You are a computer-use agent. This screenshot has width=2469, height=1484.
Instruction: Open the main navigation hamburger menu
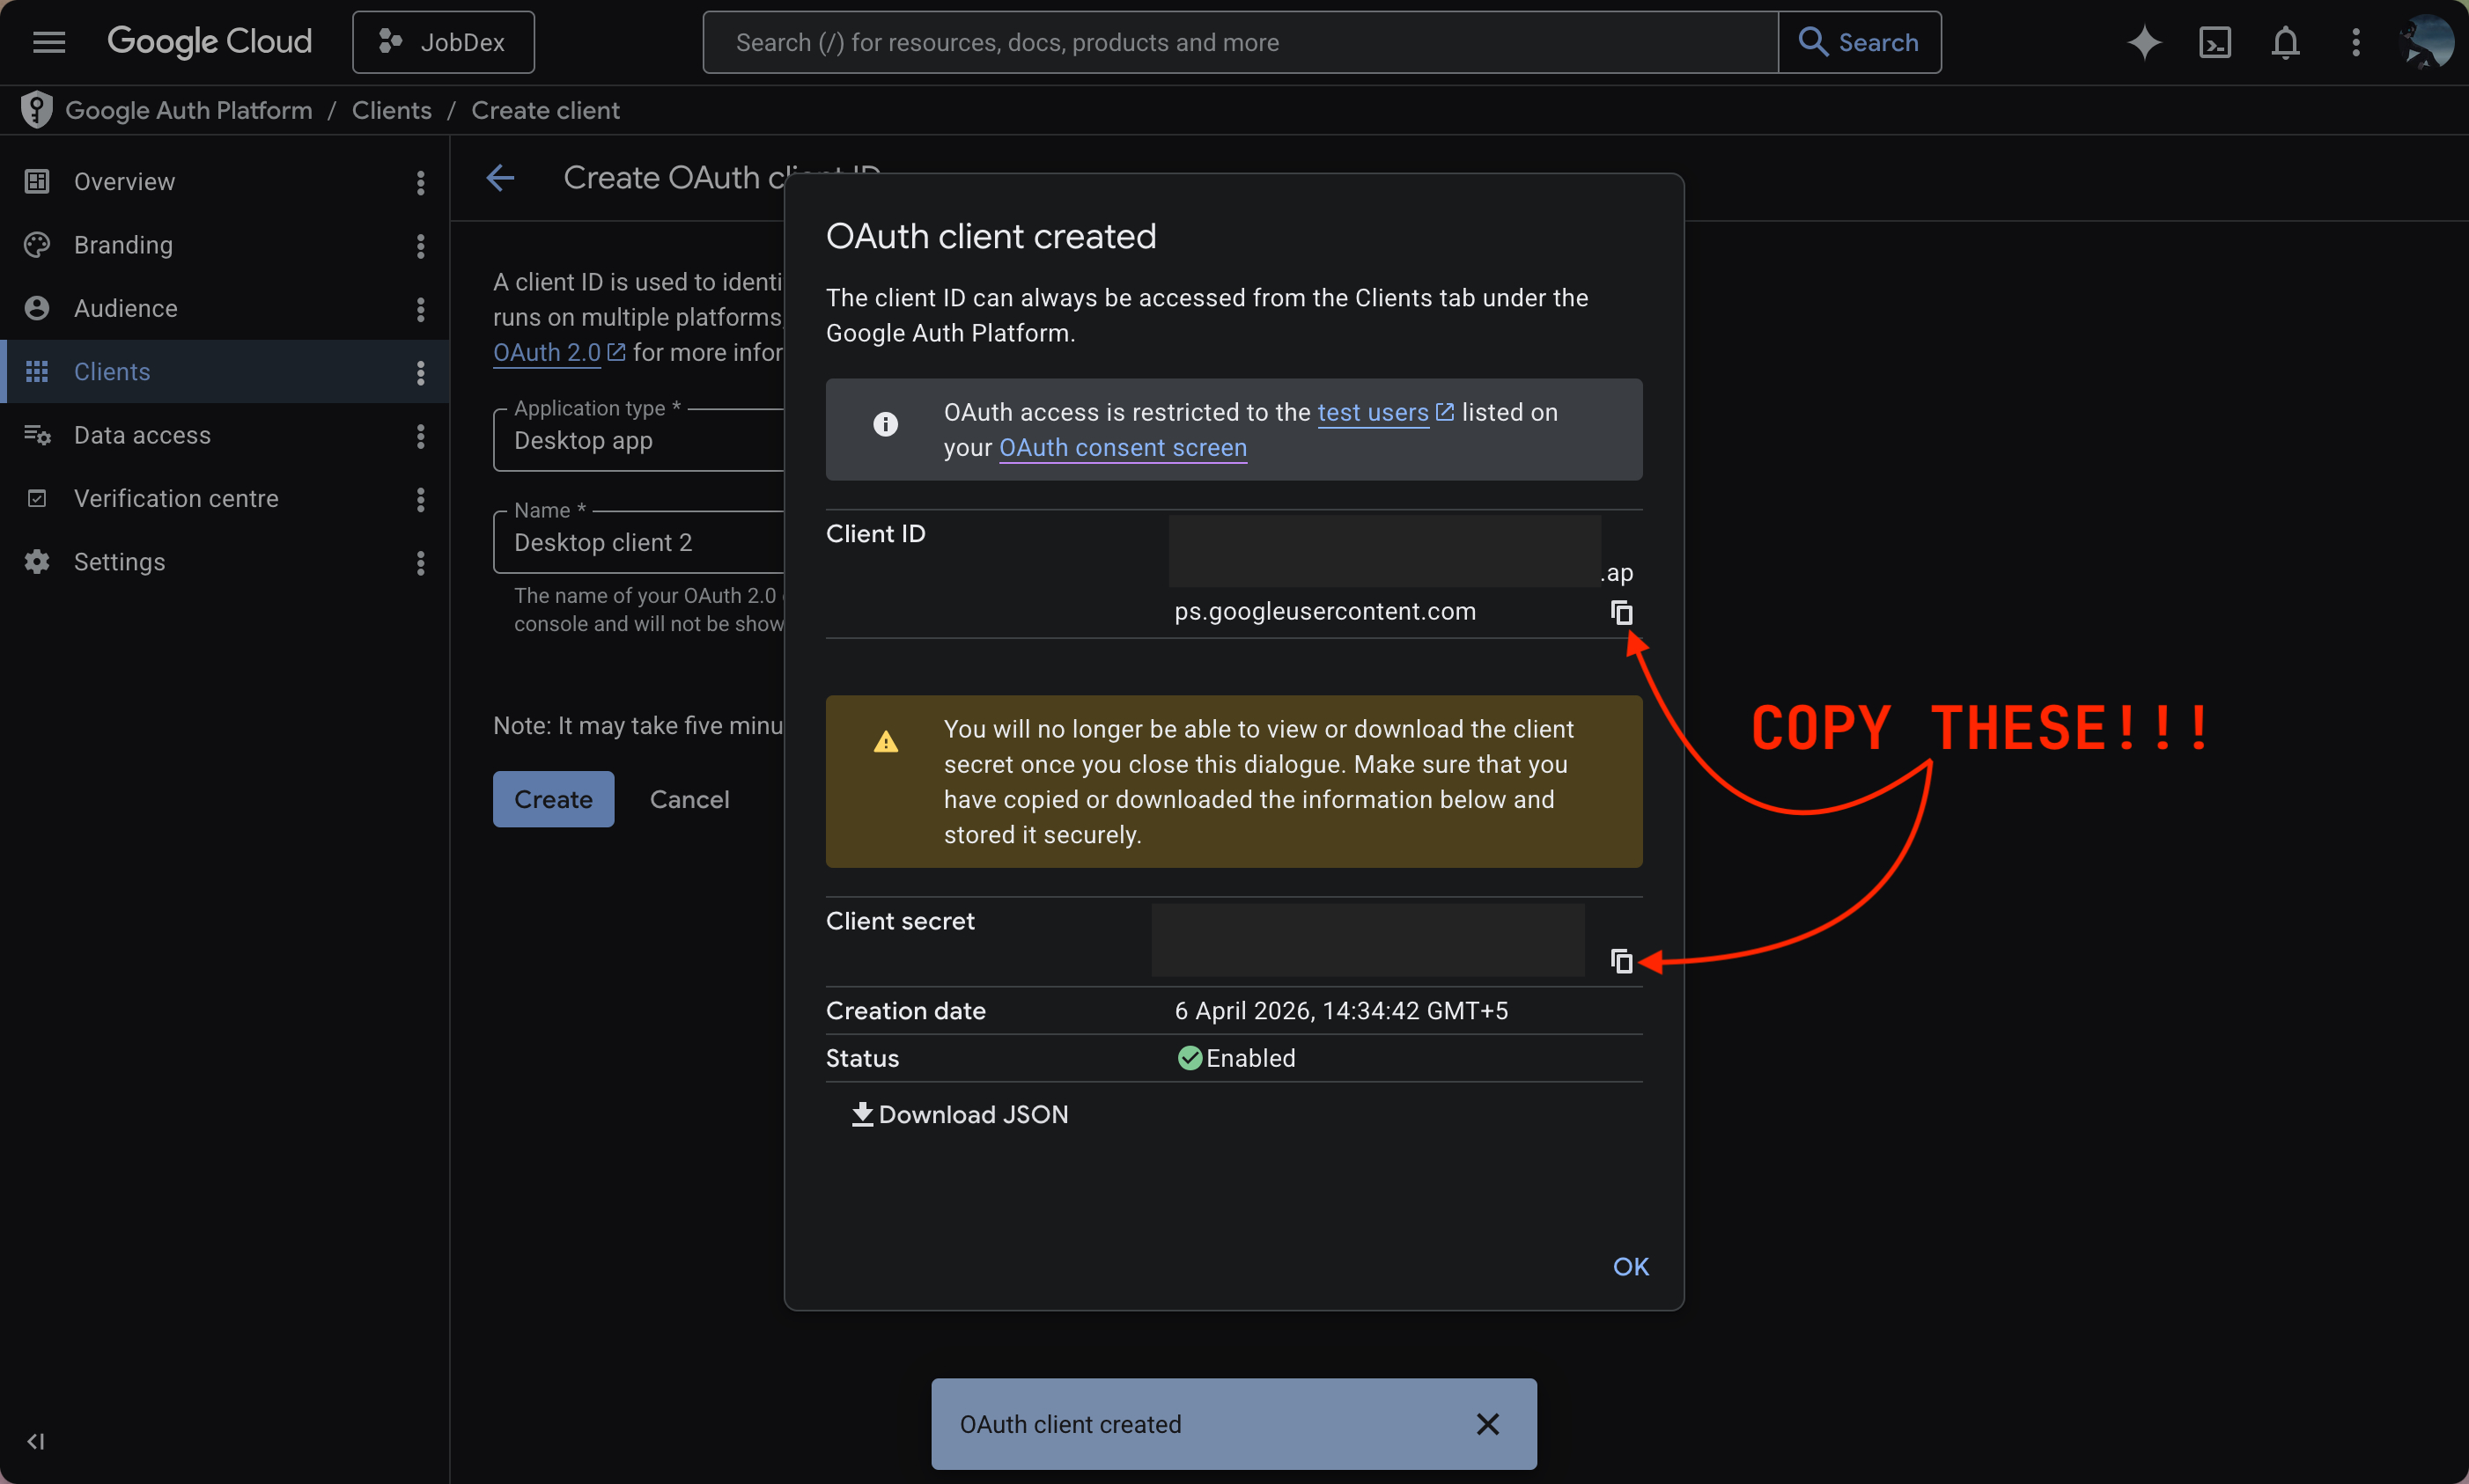[x=49, y=42]
